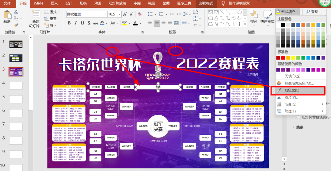
Task: Open the File (文件) tab
Action: pyautogui.click(x=7, y=3)
